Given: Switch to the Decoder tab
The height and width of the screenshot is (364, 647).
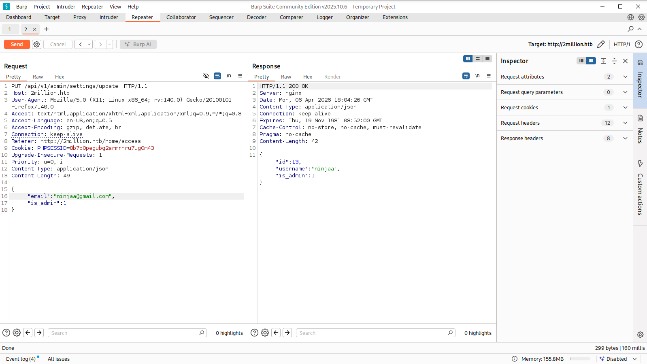Looking at the screenshot, I should point(257,17).
